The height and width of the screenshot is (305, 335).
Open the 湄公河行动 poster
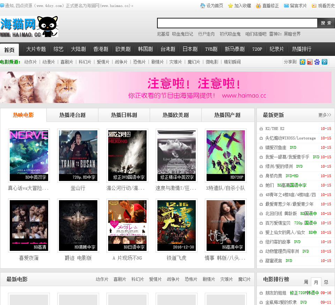pyautogui.click(x=127, y=155)
